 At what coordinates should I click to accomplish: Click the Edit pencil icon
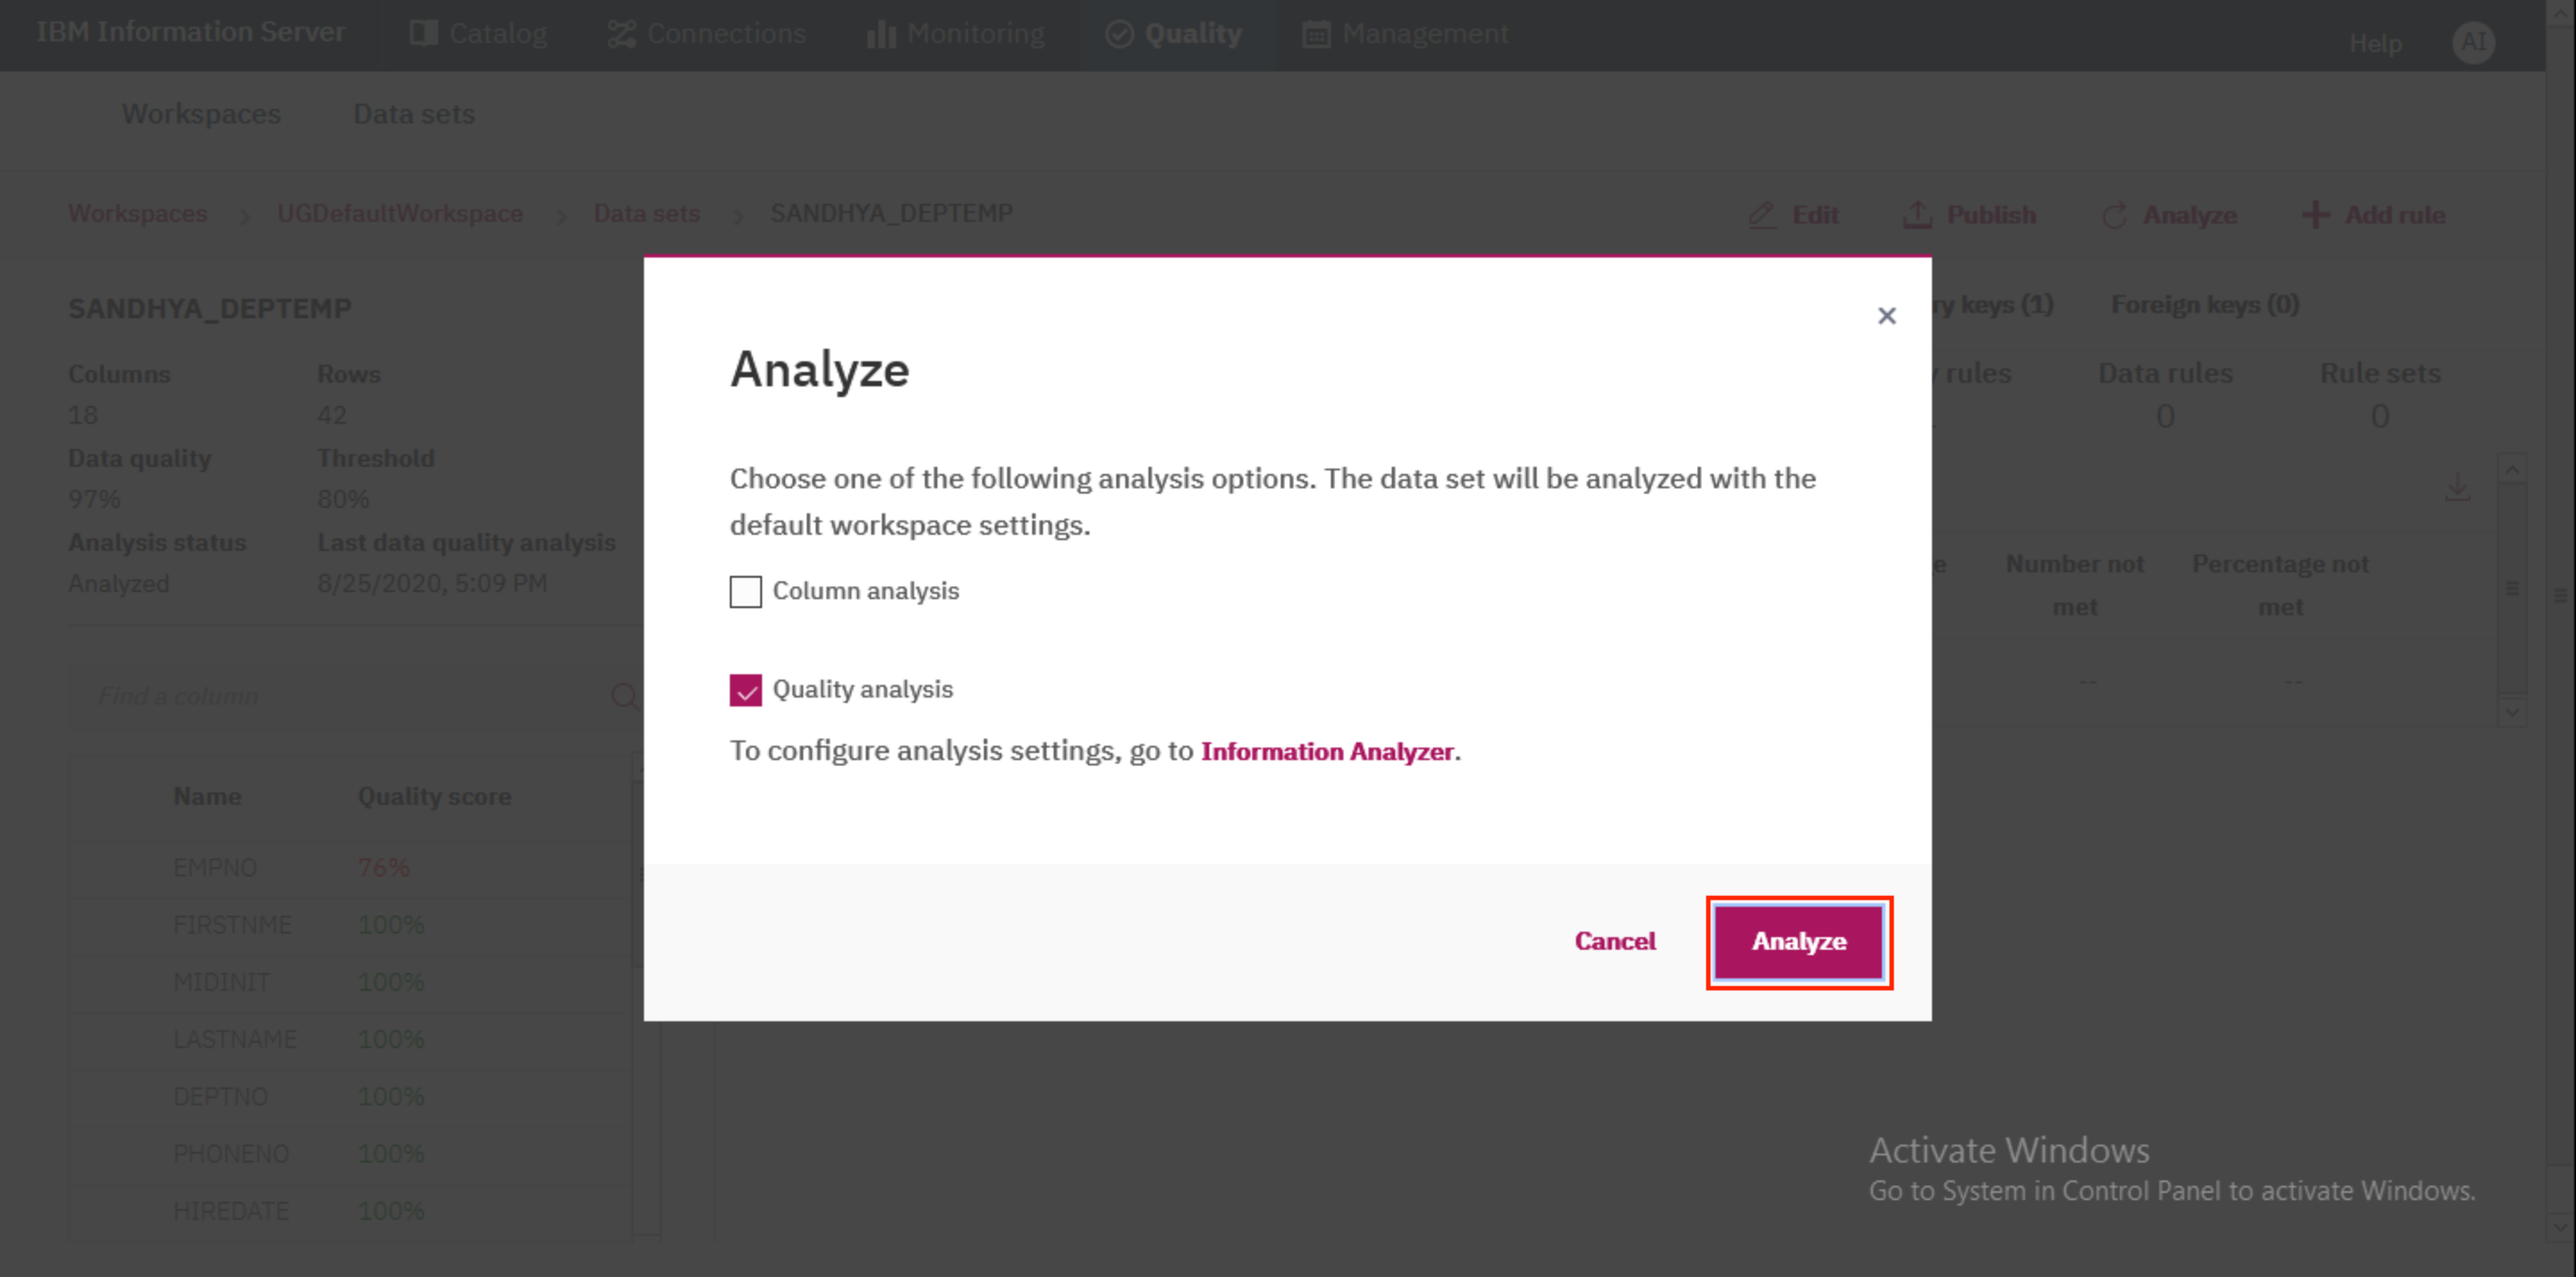click(1762, 215)
